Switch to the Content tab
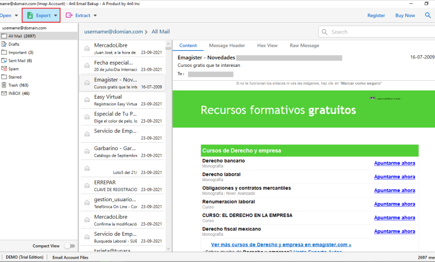 (188, 46)
